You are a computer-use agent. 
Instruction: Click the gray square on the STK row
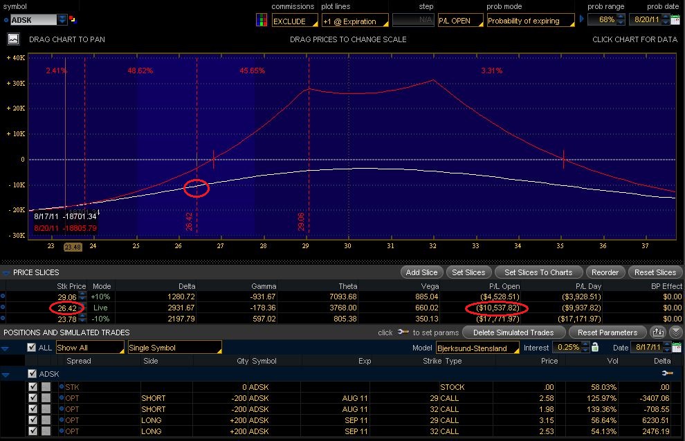click(x=46, y=386)
